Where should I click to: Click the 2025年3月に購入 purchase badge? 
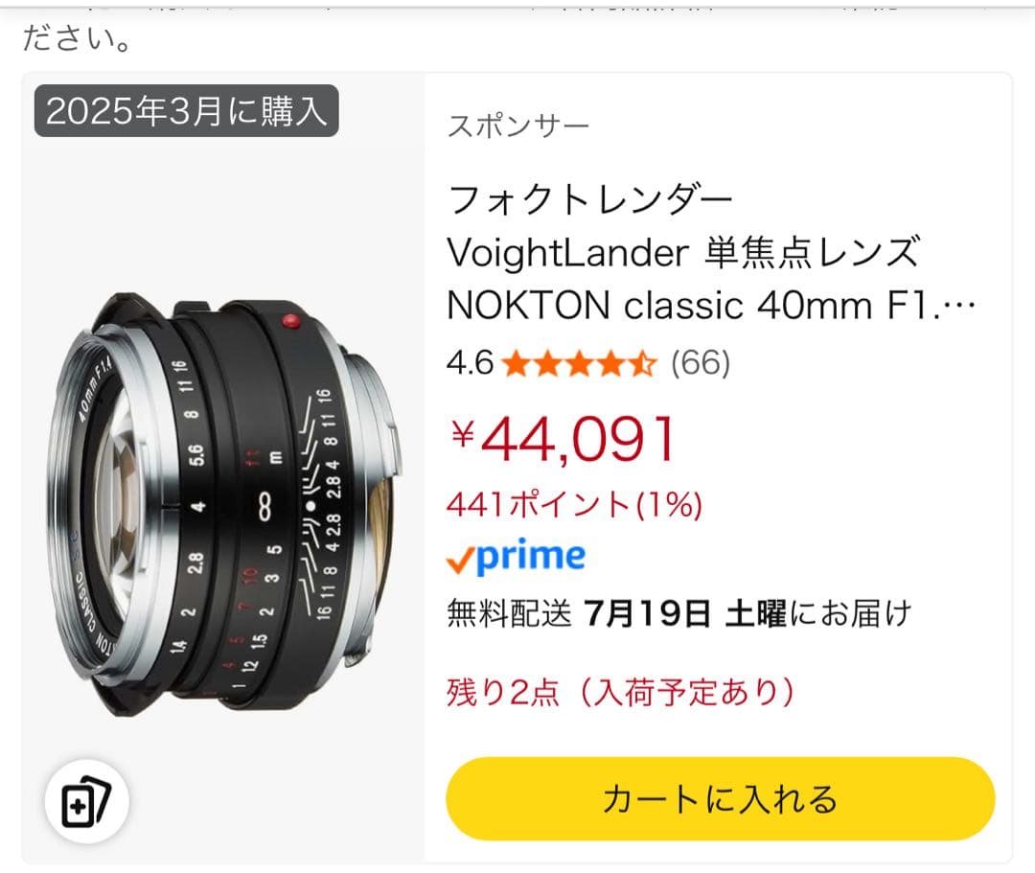pos(187,111)
